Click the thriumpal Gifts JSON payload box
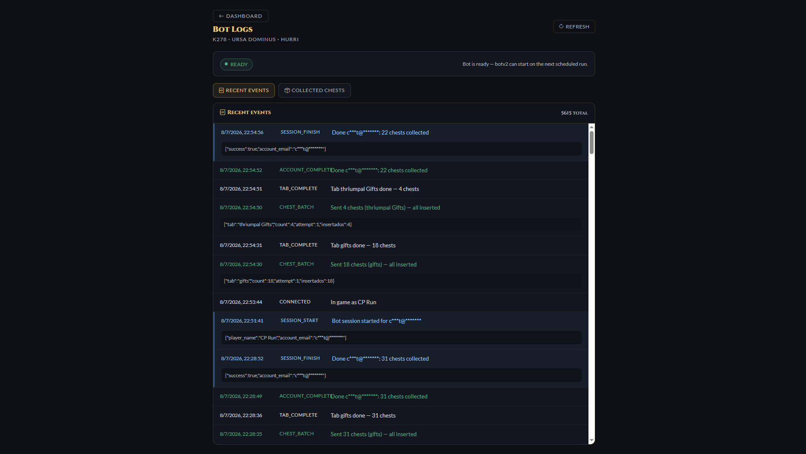Image resolution: width=806 pixels, height=454 pixels. 401,224
